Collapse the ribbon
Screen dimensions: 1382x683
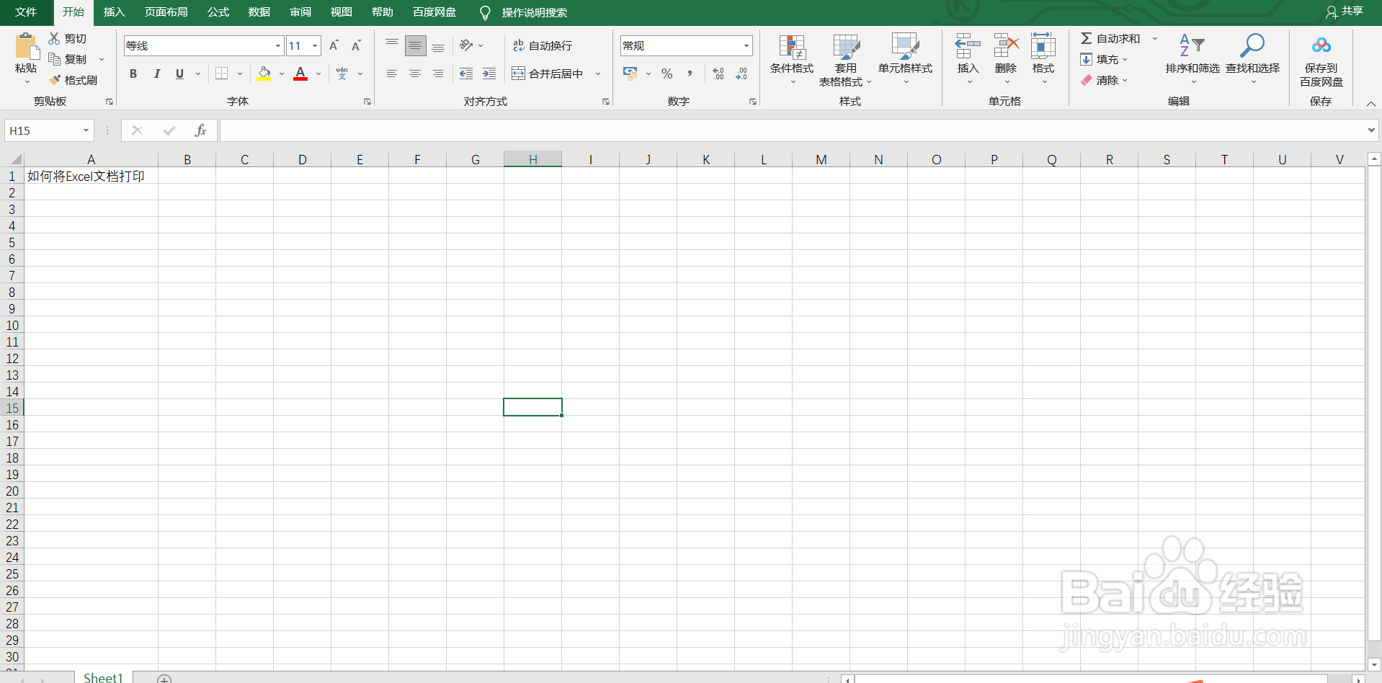click(x=1371, y=104)
